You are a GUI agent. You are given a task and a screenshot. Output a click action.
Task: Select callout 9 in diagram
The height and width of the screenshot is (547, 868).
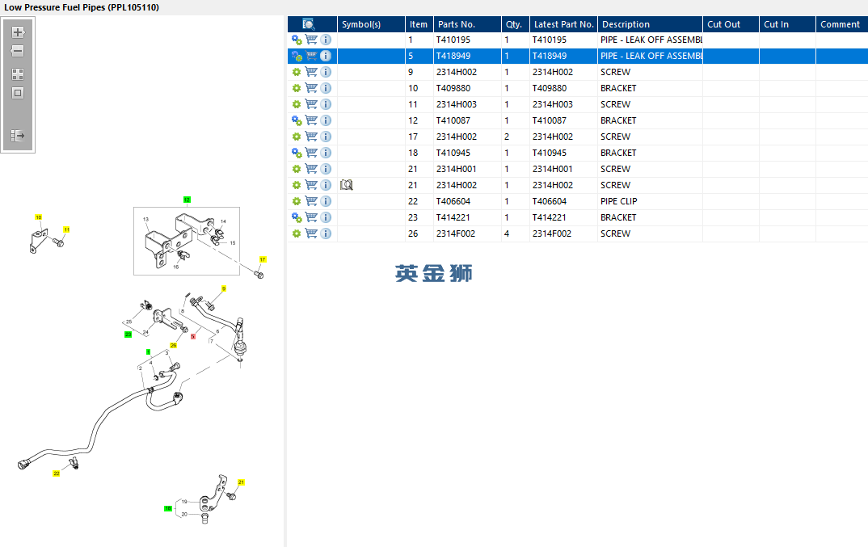pos(224,288)
